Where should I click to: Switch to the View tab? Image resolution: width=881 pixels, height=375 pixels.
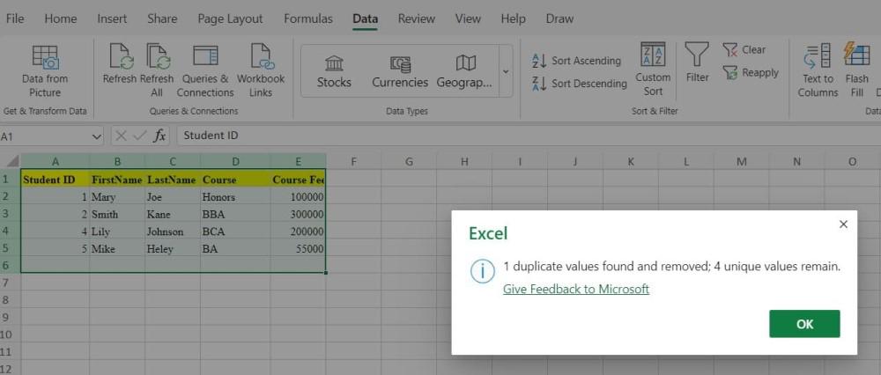point(468,18)
